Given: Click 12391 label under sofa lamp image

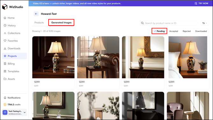Looking at the screenshot, I should coord(82,82).
